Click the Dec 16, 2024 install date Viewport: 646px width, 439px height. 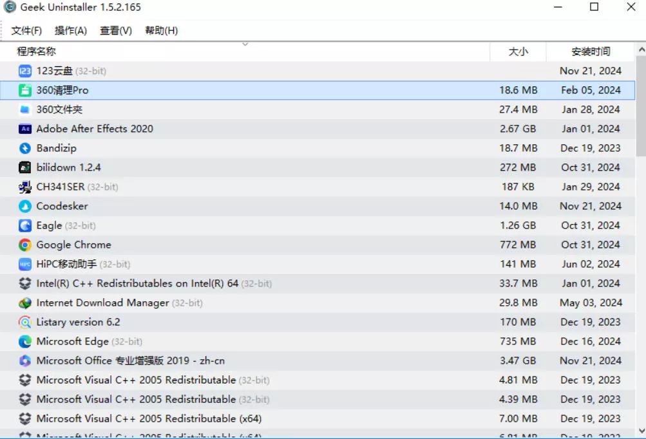tap(591, 341)
